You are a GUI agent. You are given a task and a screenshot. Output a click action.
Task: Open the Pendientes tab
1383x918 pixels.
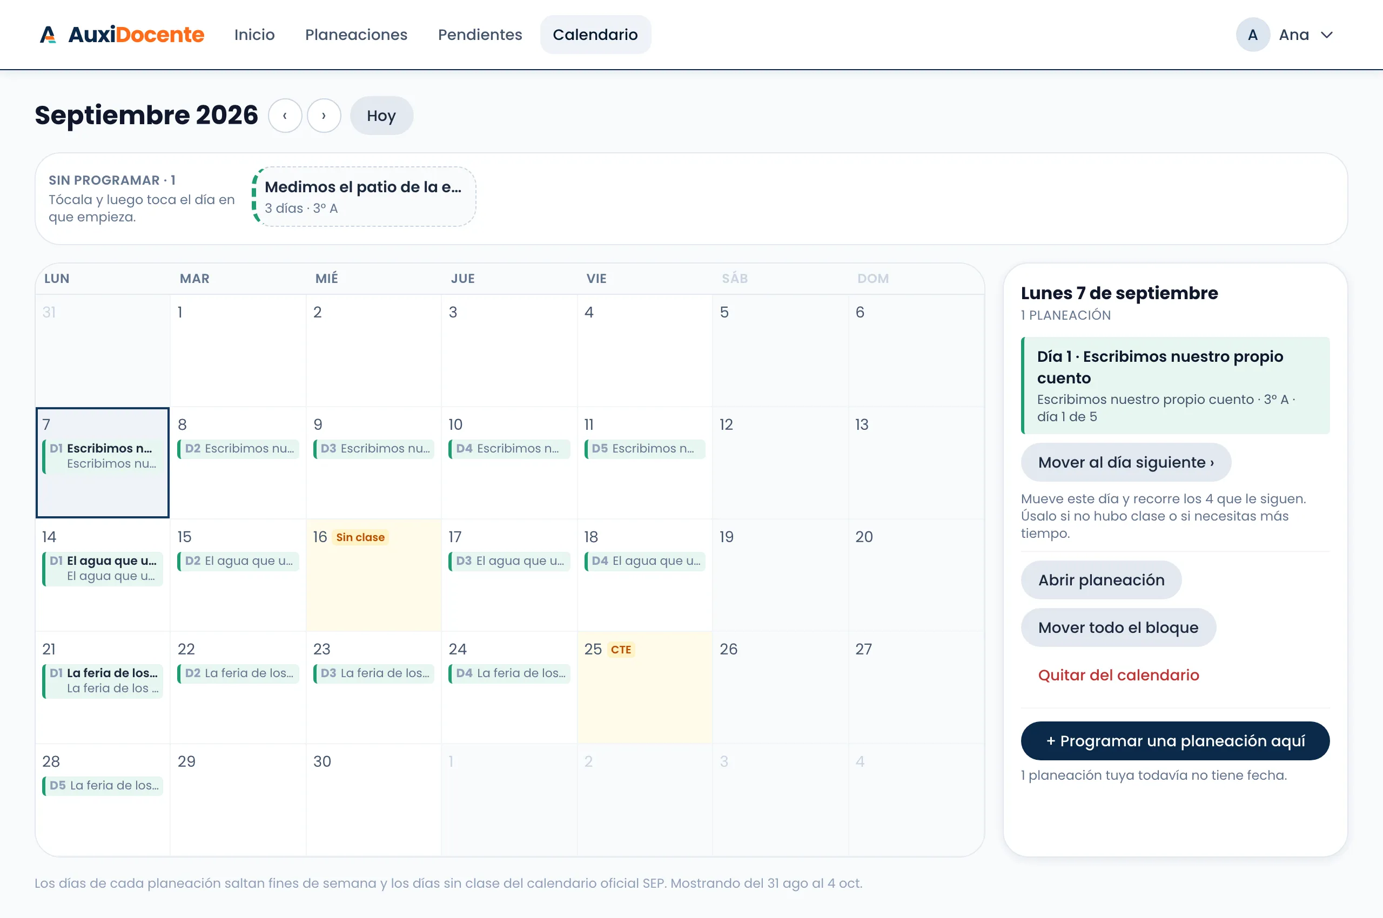pyautogui.click(x=480, y=35)
